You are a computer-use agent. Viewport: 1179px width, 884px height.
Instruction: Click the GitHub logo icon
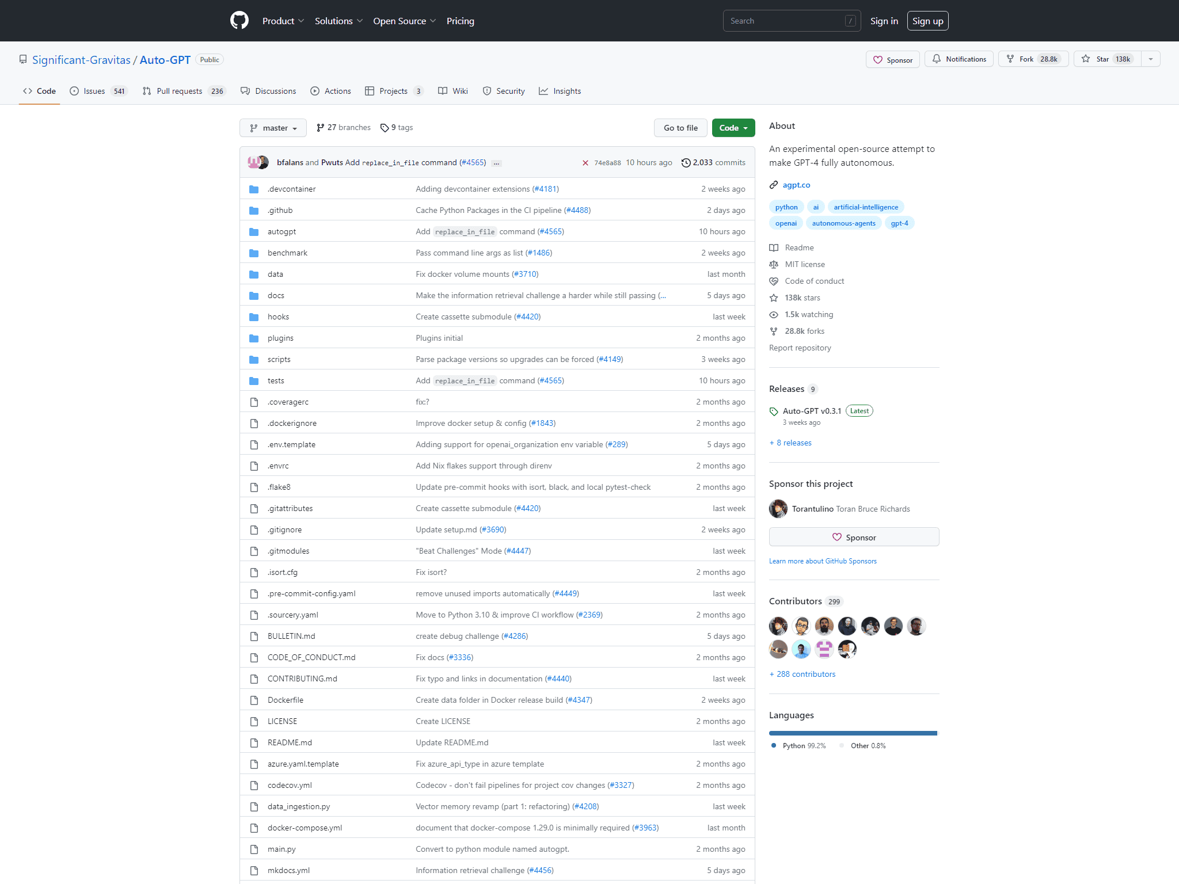(239, 21)
